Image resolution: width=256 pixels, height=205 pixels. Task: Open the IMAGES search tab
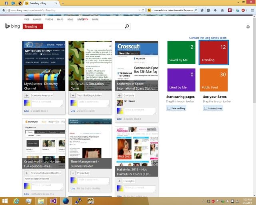point(37,20)
